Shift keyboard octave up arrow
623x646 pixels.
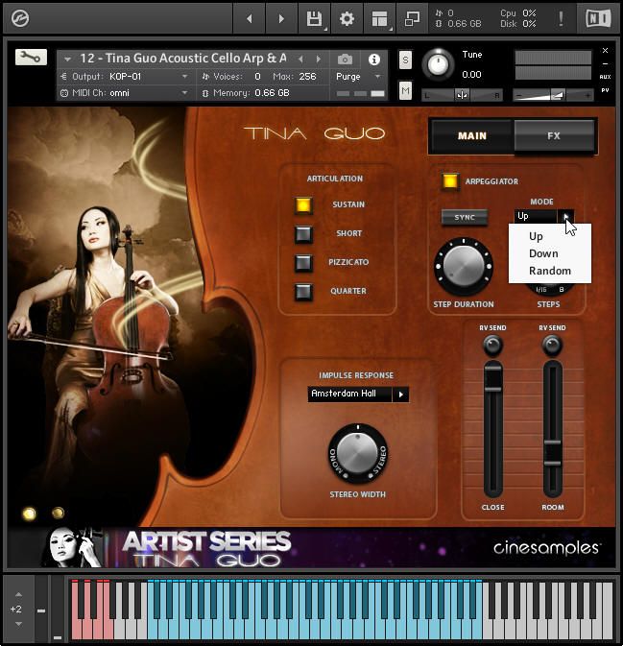[x=18, y=594]
